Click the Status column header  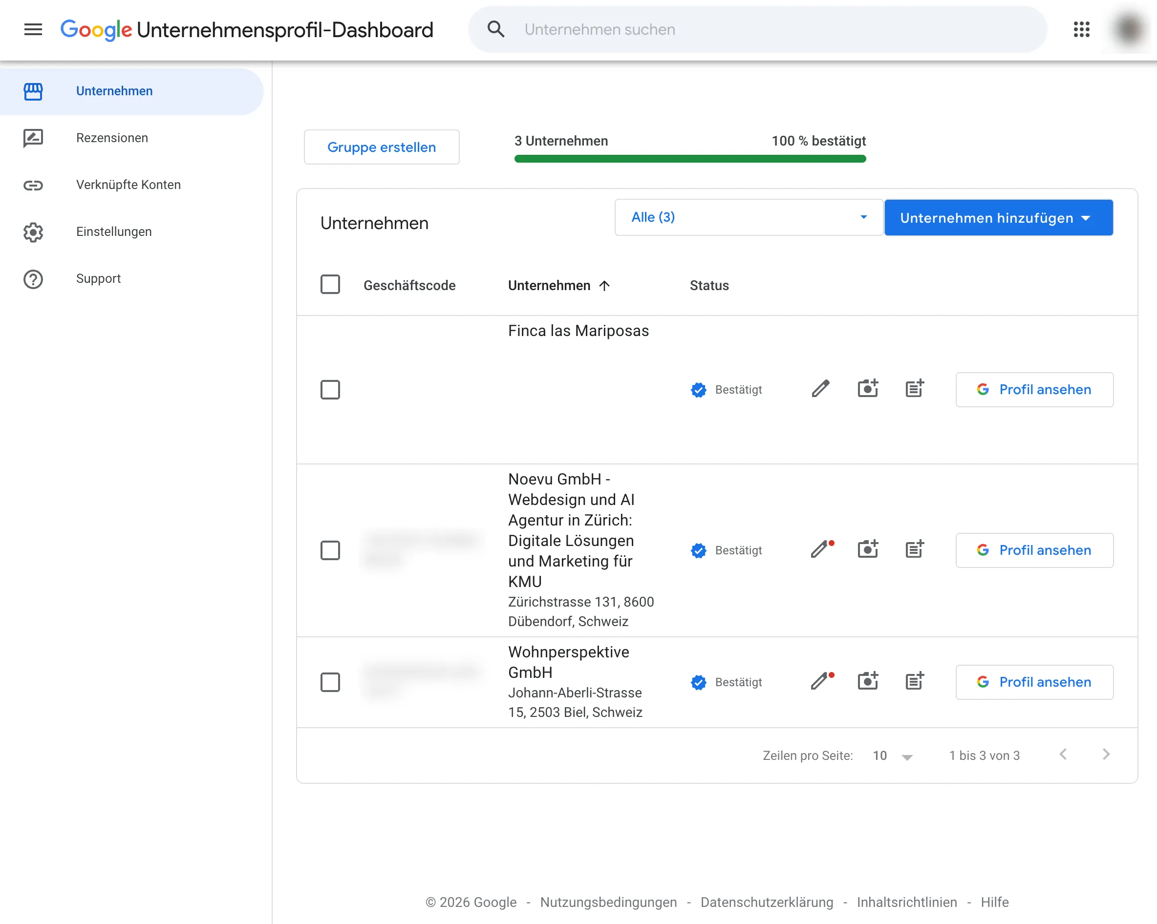[709, 286]
